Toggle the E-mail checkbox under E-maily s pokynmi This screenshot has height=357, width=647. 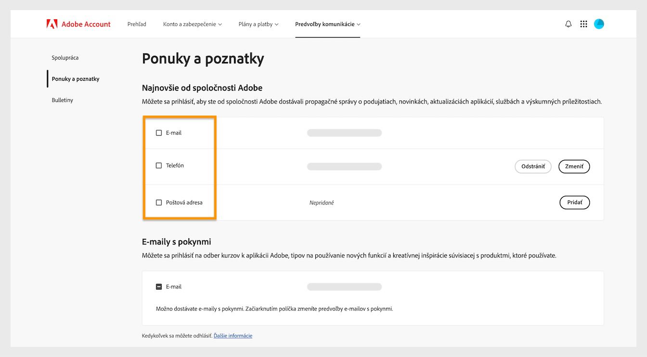159,286
